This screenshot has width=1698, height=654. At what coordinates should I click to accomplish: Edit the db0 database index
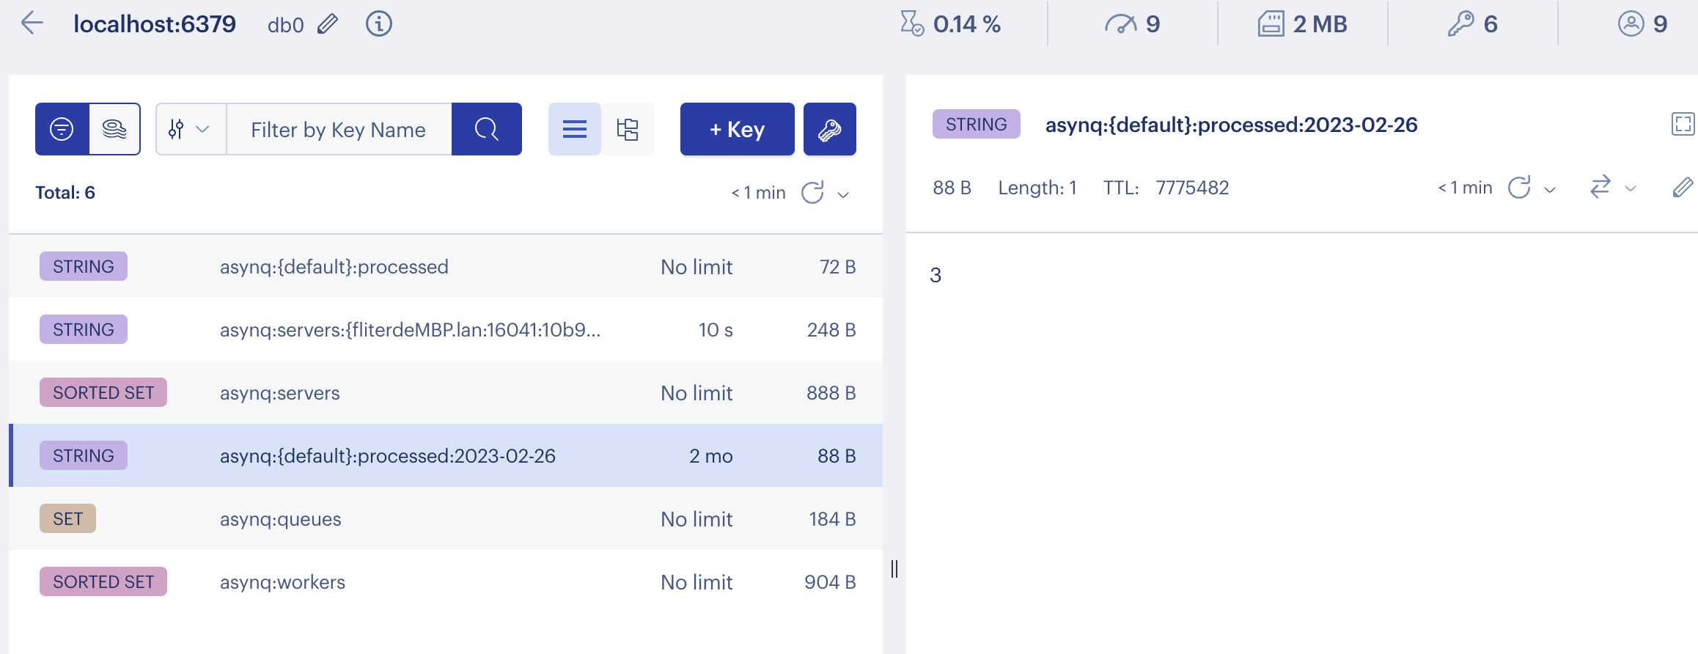[x=328, y=24]
